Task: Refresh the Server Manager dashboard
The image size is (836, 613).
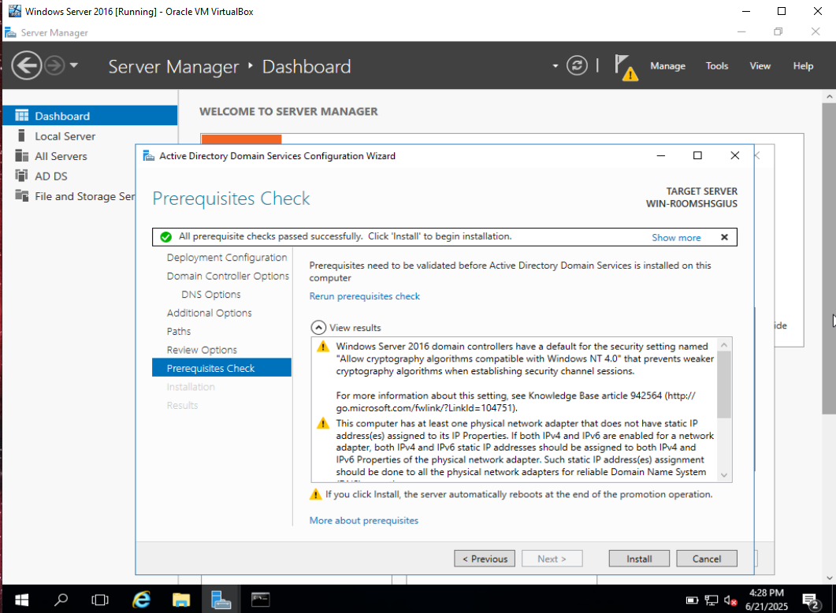Action: coord(577,65)
